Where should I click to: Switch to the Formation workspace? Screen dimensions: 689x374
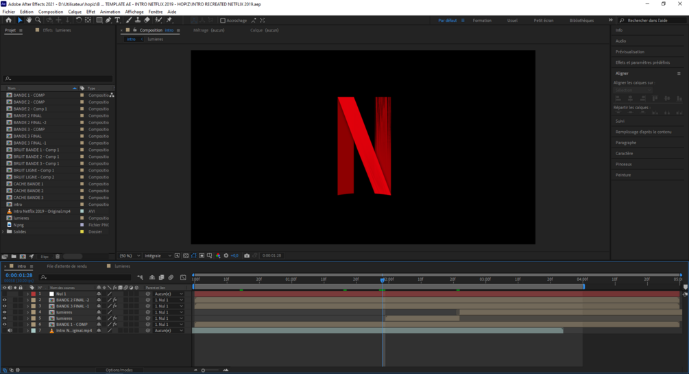click(x=482, y=20)
